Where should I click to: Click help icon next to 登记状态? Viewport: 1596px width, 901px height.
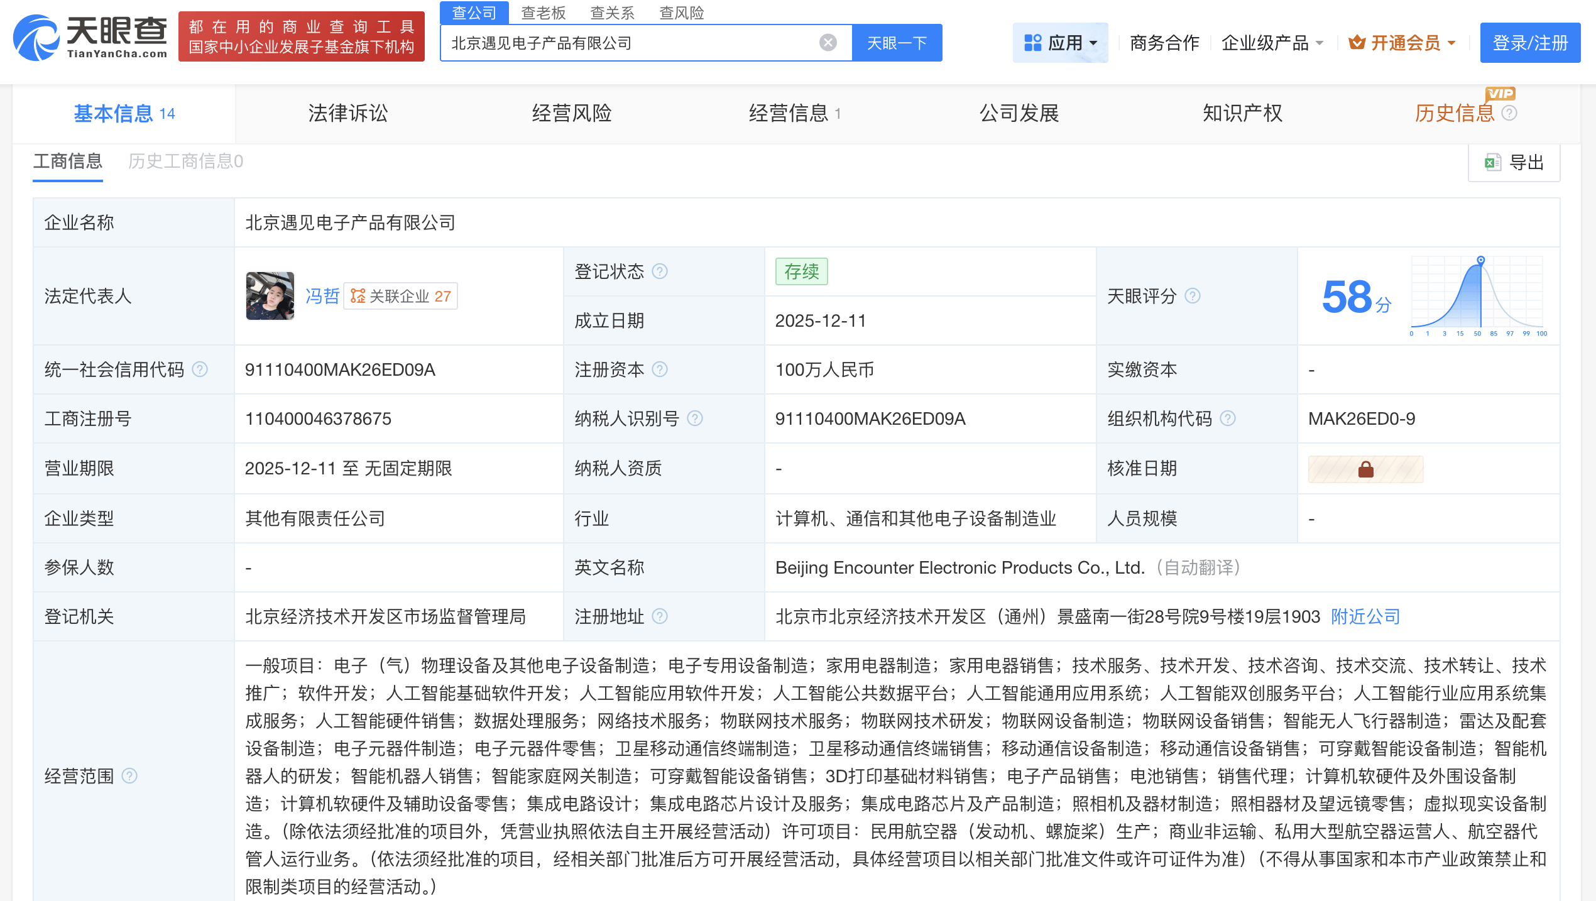pyautogui.click(x=660, y=271)
